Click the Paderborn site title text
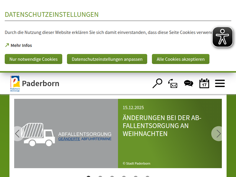Image resolution: width=236 pixels, height=177 pixels. click(41, 83)
